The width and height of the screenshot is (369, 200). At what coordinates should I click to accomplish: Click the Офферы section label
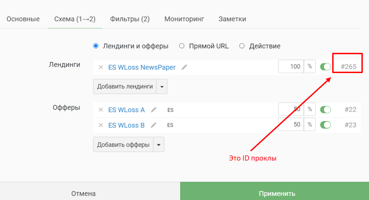tap(66, 108)
